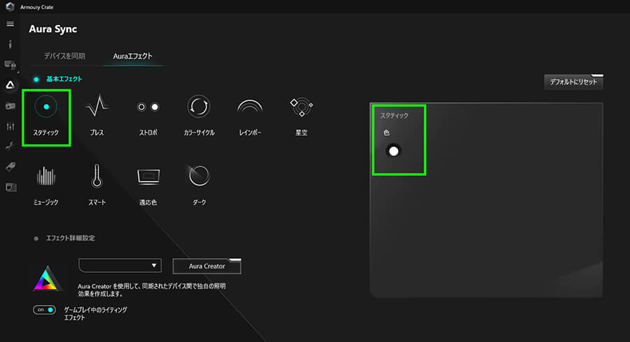The height and width of the screenshot is (342, 630).
Task: Select the スマート smart thermometer effect
Action: tap(97, 185)
